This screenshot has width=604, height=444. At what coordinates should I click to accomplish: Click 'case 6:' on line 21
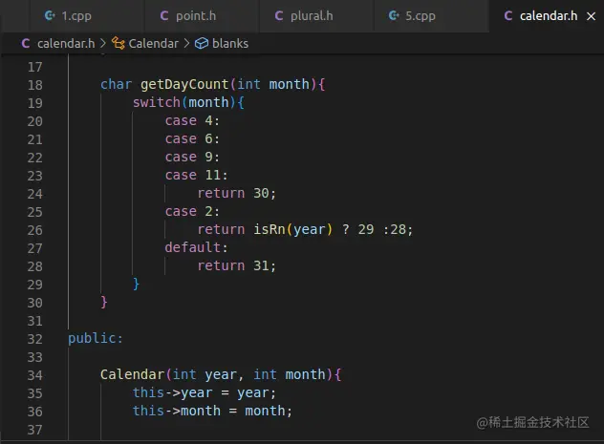[x=192, y=138]
